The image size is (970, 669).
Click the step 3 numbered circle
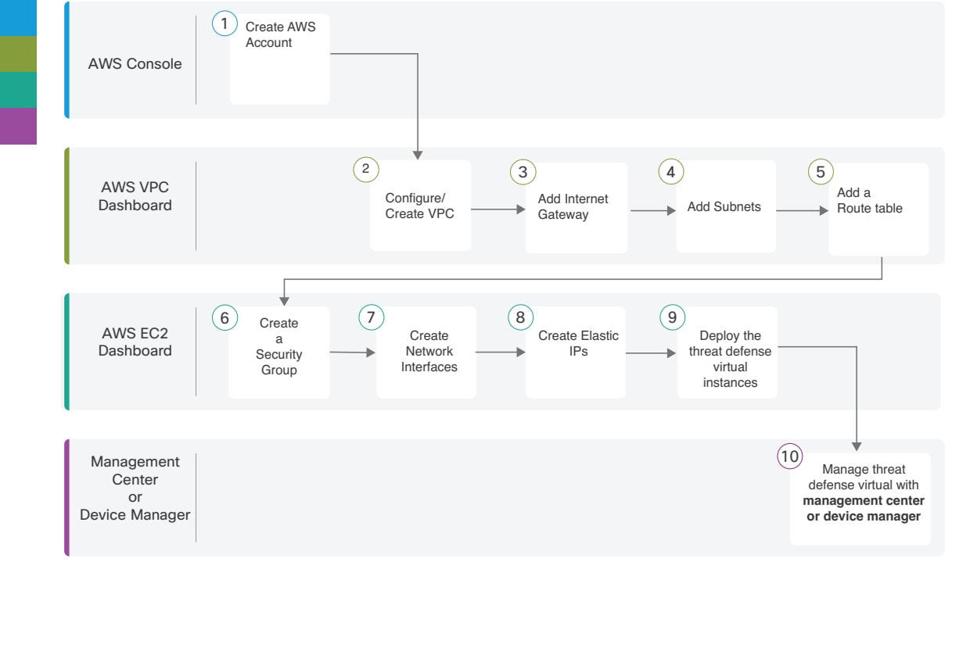coord(523,170)
